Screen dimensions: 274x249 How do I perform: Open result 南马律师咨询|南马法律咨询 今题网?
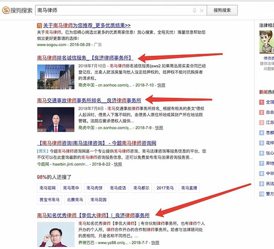pyautogui.click(x=97, y=143)
